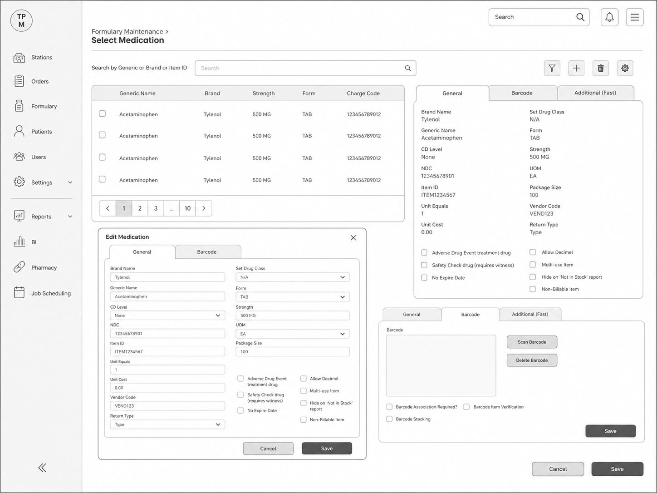Delete selection using the trash can icon
Viewport: 657px width, 493px height.
tap(601, 68)
